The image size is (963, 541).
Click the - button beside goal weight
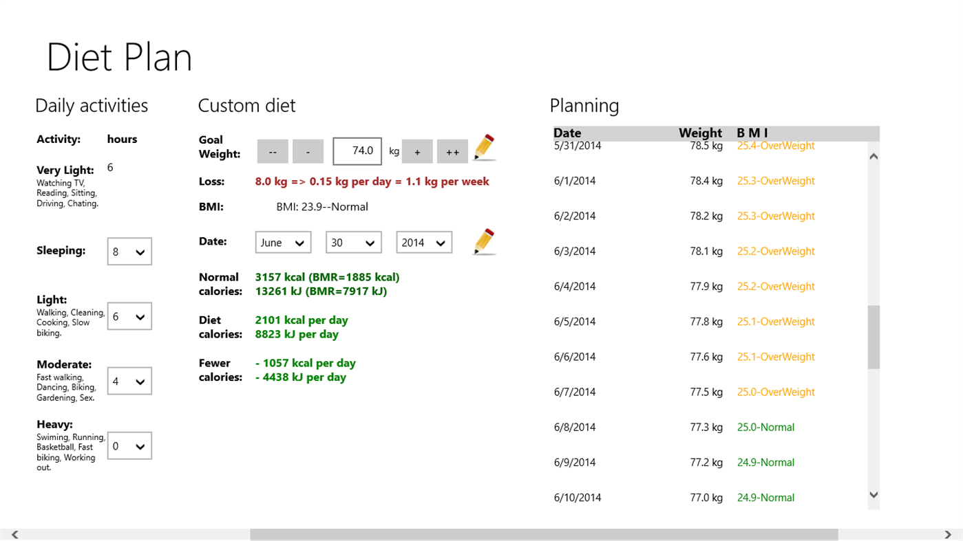[x=307, y=151]
